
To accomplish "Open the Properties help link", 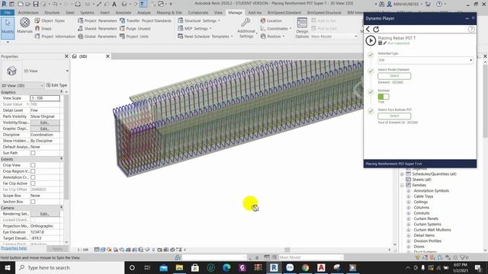I will click(x=14, y=248).
